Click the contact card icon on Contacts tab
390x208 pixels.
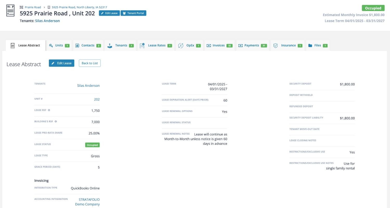pos(77,45)
